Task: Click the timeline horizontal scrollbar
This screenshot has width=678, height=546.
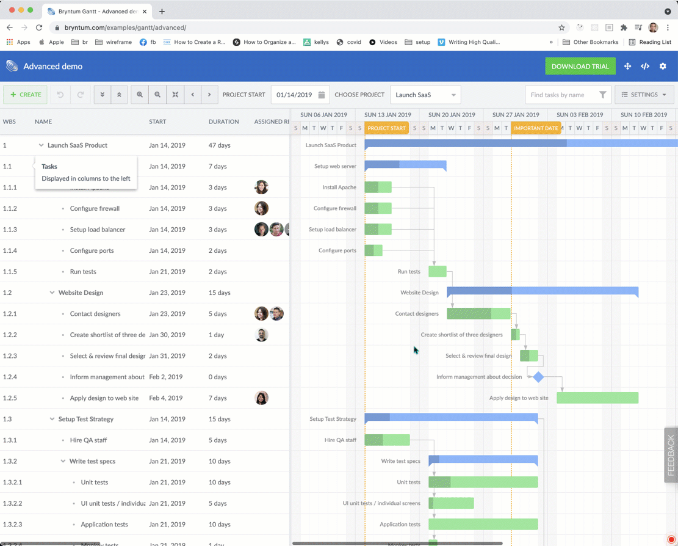Action: pos(397,544)
